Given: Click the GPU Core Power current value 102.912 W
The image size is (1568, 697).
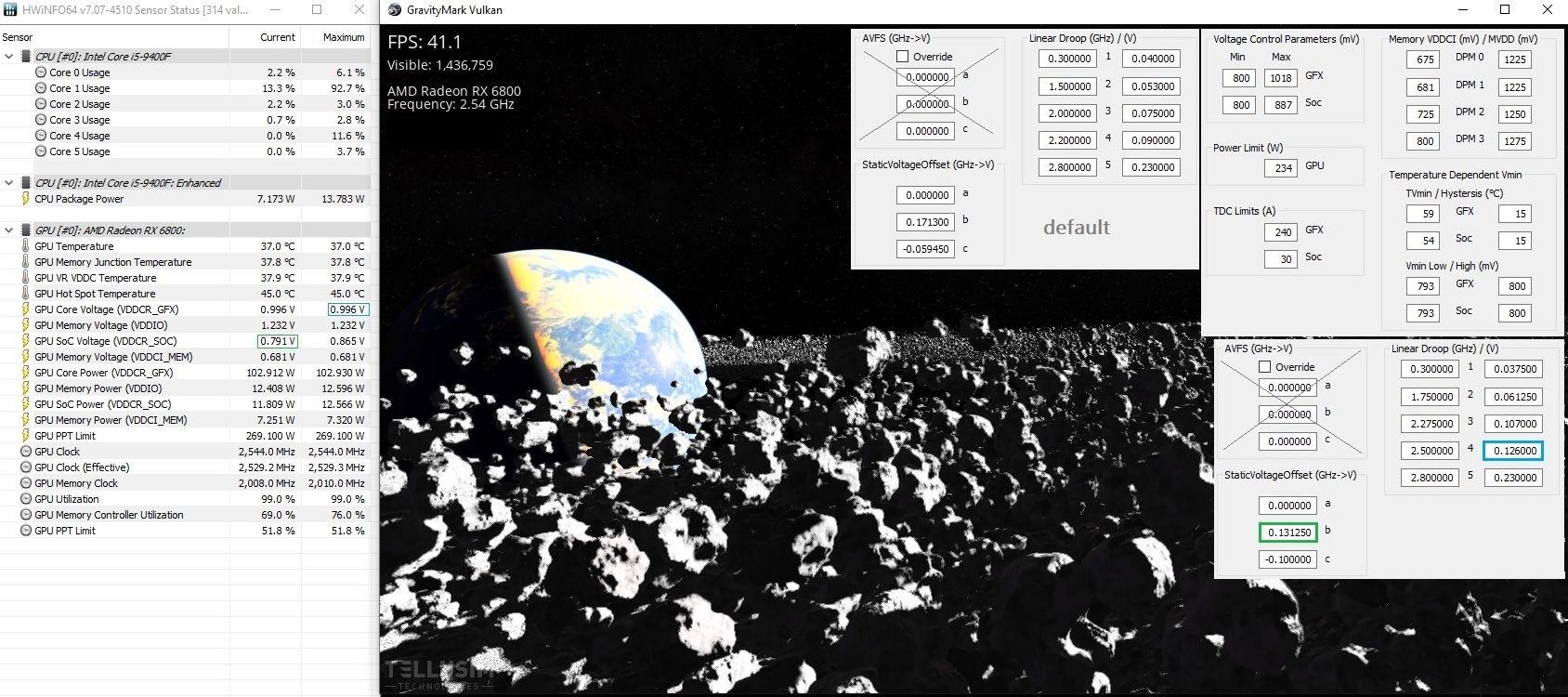Looking at the screenshot, I should tap(273, 373).
